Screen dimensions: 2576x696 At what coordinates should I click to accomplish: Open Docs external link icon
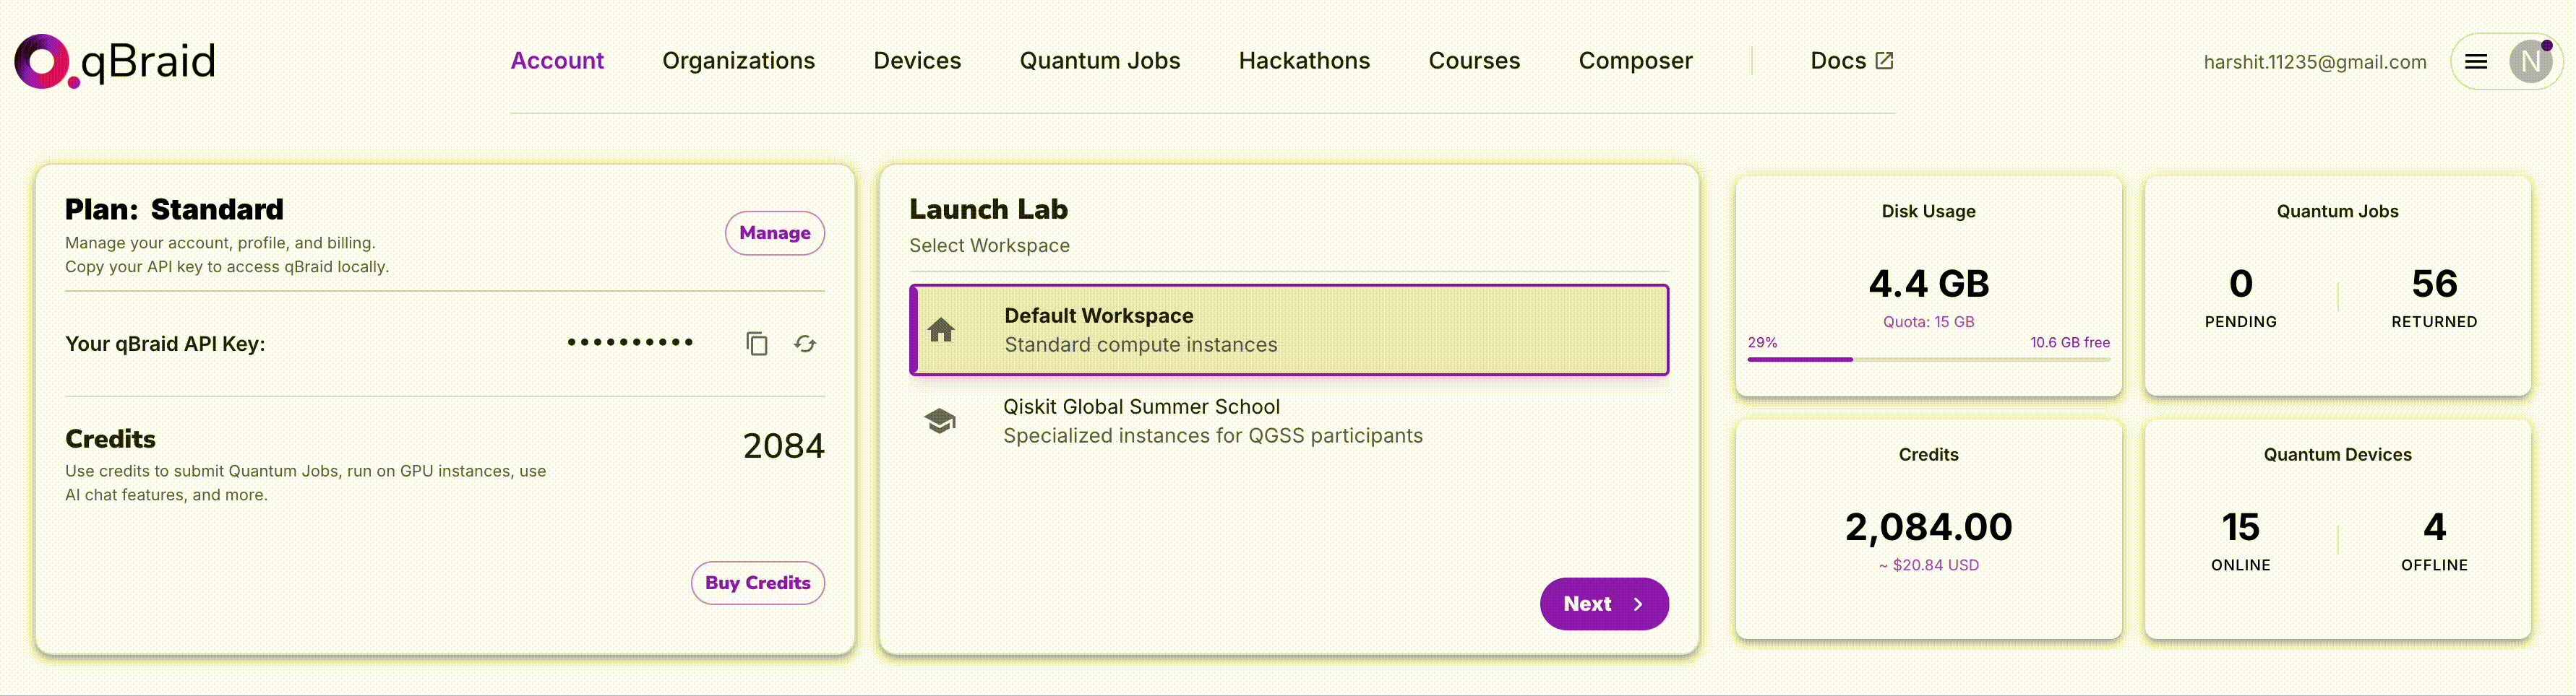click(x=1884, y=61)
